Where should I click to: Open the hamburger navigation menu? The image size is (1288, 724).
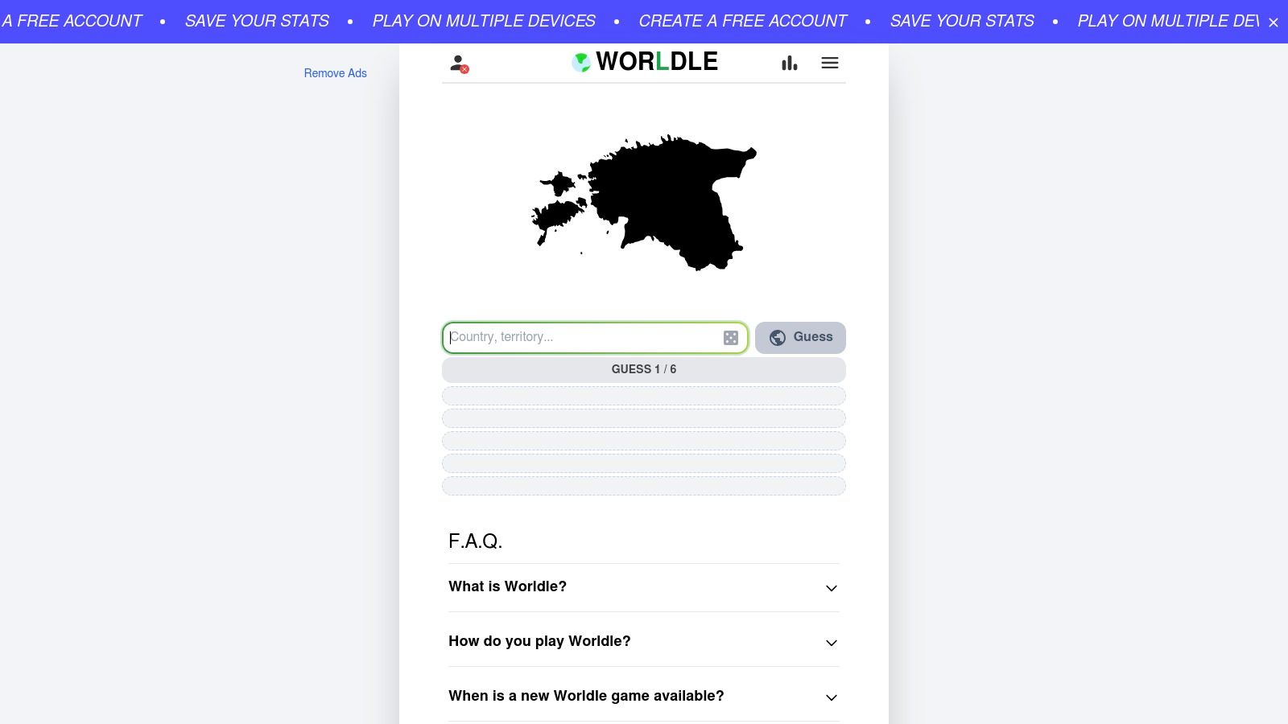coord(829,63)
